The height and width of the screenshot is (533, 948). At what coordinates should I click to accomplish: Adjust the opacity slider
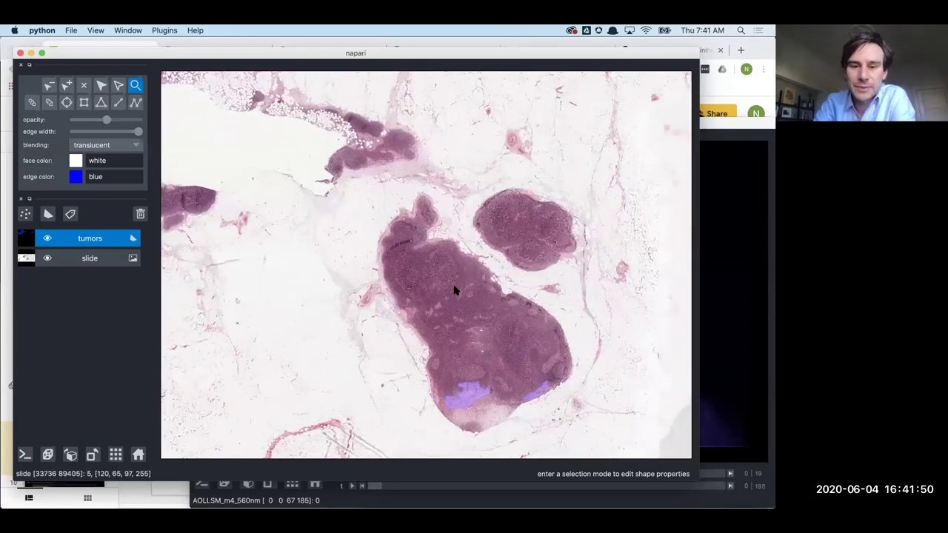tap(106, 120)
